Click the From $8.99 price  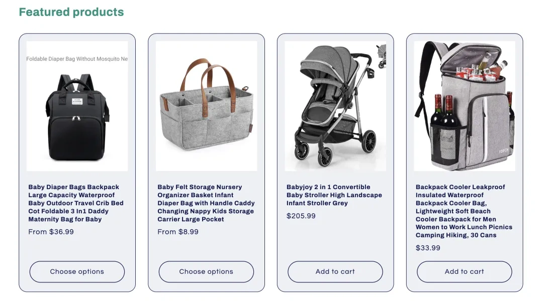click(x=178, y=232)
